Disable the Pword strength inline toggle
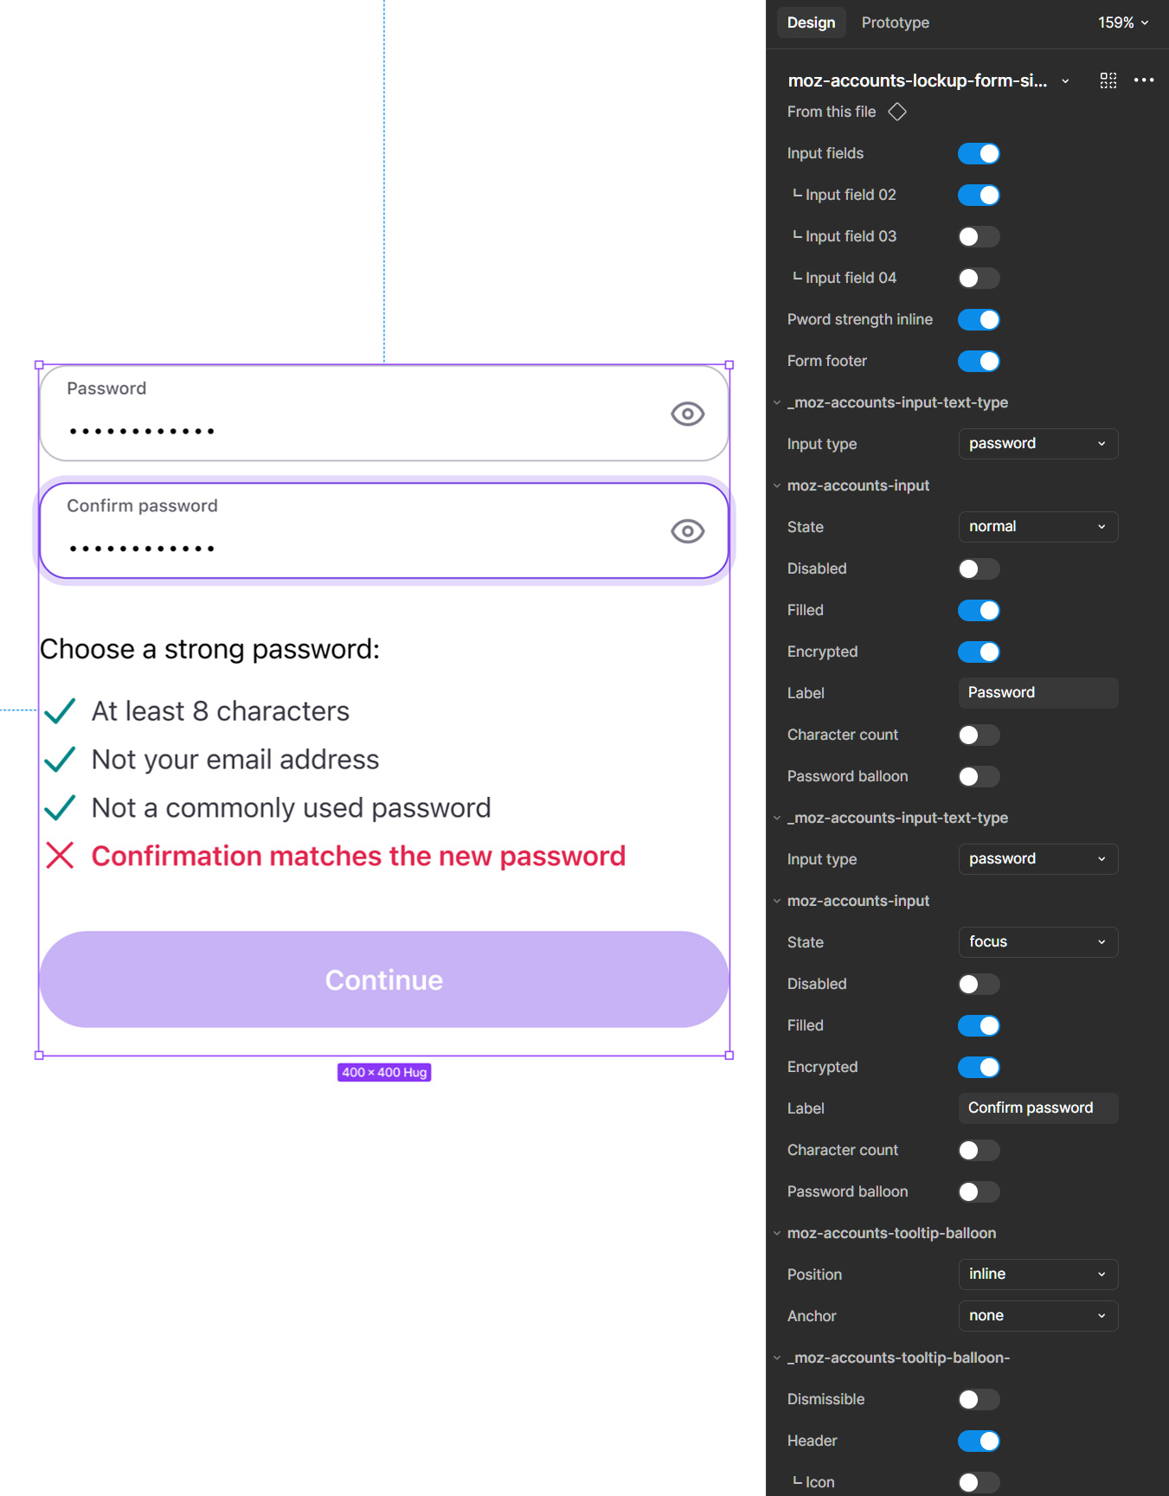The image size is (1169, 1496). (979, 320)
